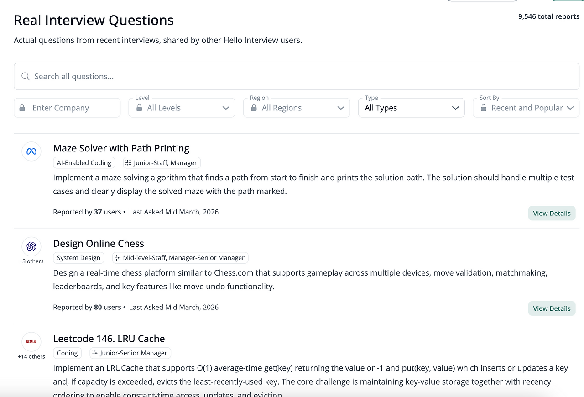Select the AI-Enabled Coding tag
This screenshot has width=584, height=397.
pyautogui.click(x=84, y=163)
